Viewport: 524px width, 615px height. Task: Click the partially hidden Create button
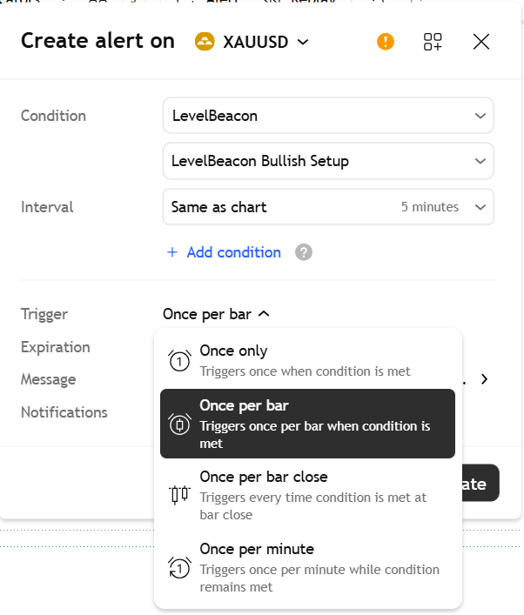click(x=480, y=484)
